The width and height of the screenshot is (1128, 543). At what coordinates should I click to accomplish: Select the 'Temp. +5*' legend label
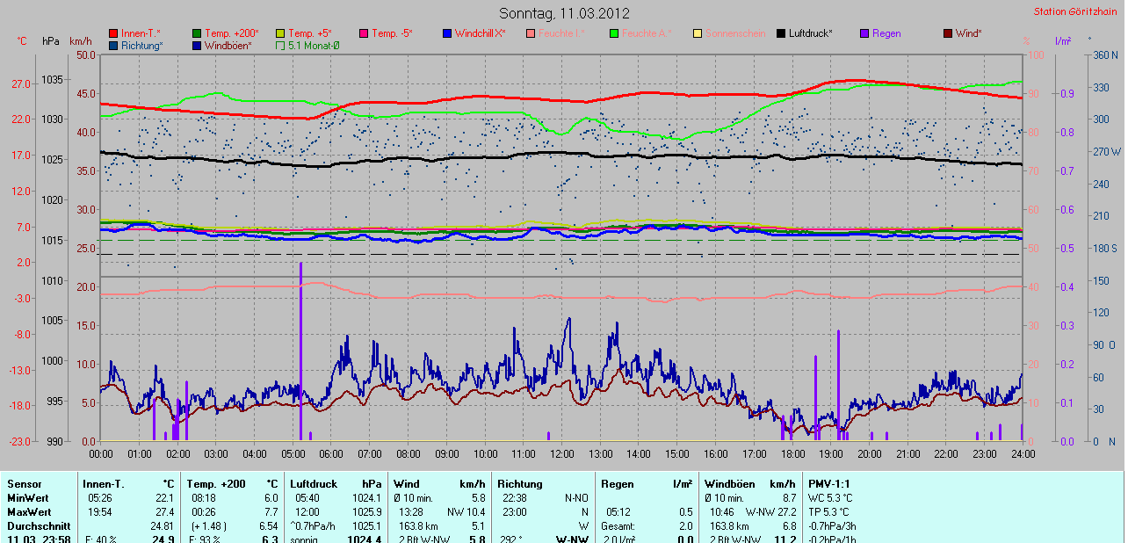310,33
